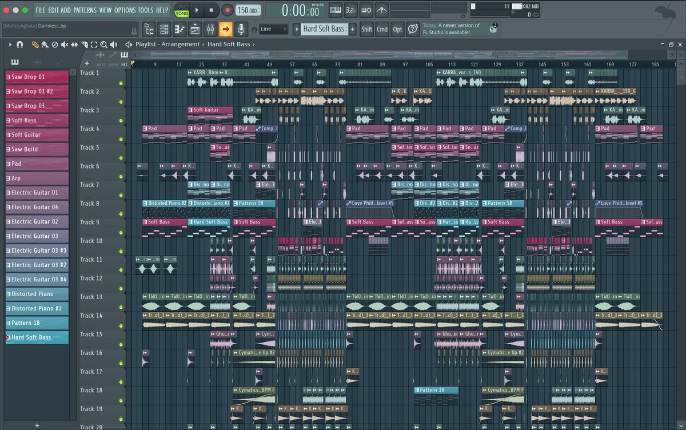
Task: Click the red record button
Action: [x=227, y=10]
